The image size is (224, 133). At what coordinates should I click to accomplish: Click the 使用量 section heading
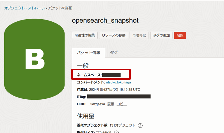pyautogui.click(x=86, y=116)
